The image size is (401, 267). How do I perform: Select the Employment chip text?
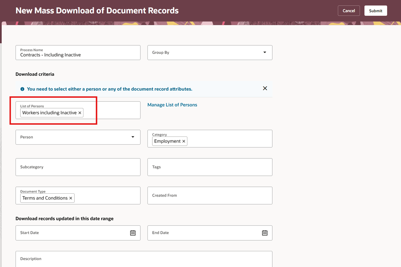[167, 141]
